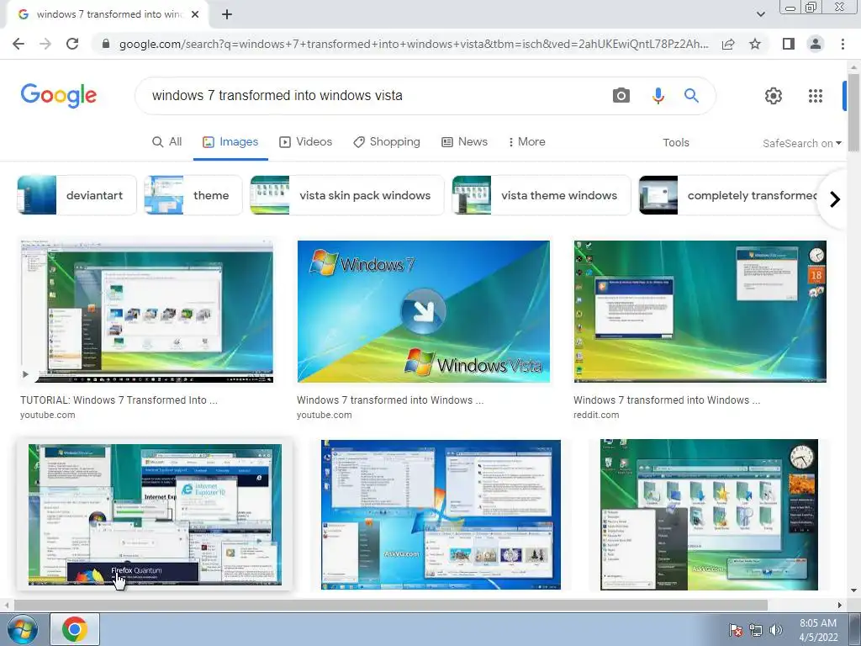
Task: Click youtube.com under TUTORIAL result
Action: [48, 415]
